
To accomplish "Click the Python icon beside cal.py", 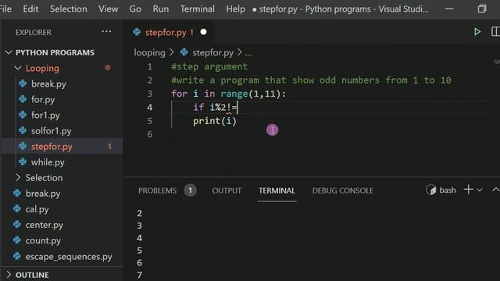I will (x=17, y=209).
